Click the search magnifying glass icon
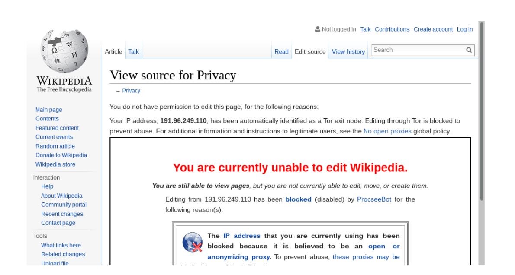 [x=469, y=50]
